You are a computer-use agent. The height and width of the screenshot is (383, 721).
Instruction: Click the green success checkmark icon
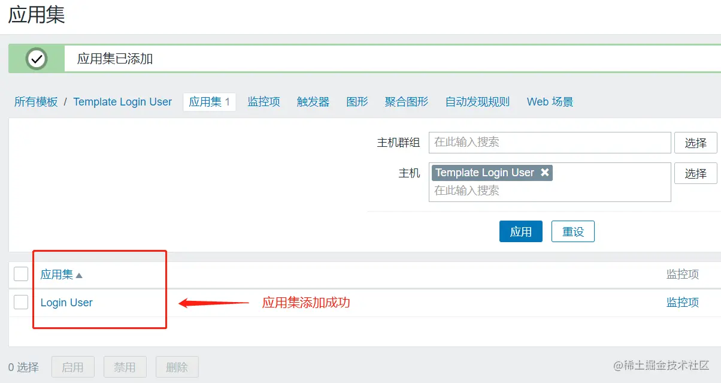point(37,59)
